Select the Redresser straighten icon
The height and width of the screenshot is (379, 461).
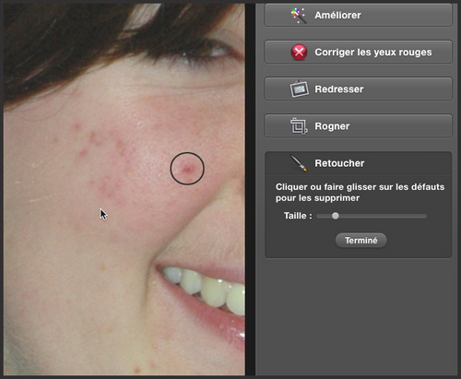pos(300,89)
